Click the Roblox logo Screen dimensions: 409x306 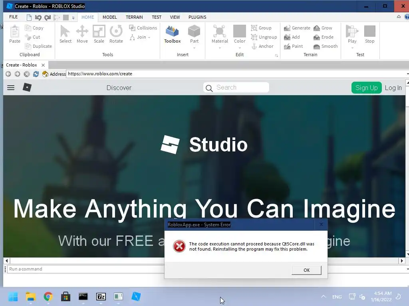[27, 87]
